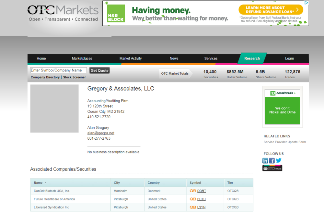Click the gray company logo placeholder
The height and width of the screenshot is (214, 324).
[x=54, y=108]
